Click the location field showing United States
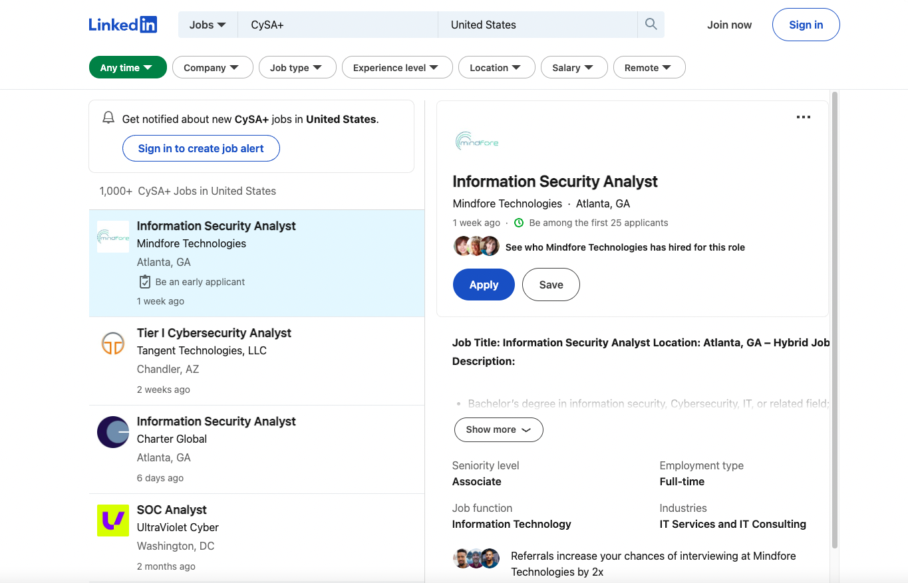The width and height of the screenshot is (908, 583). tap(536, 25)
